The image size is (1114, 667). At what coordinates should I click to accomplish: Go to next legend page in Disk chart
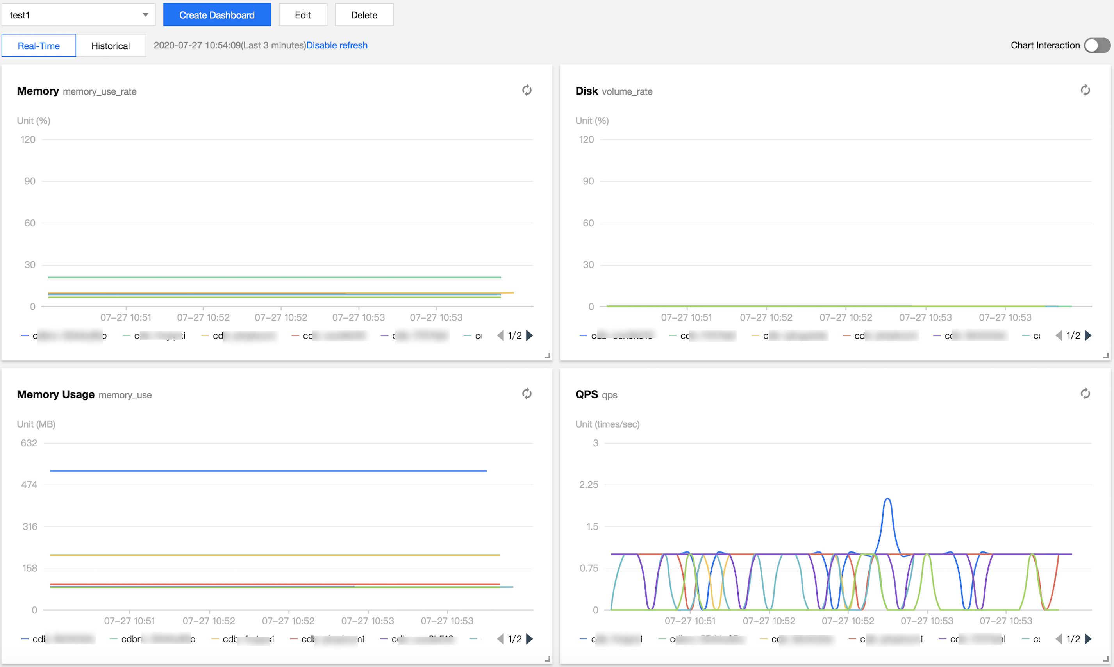pos(1088,335)
